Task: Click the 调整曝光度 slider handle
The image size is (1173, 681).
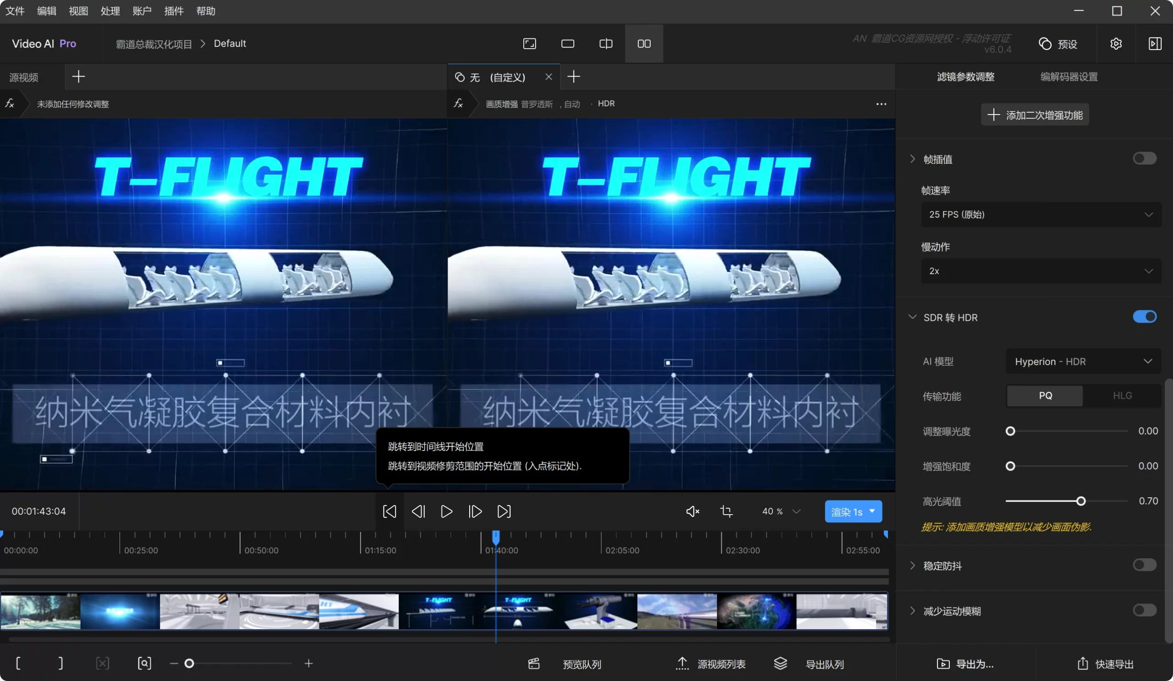Action: pyautogui.click(x=1010, y=431)
